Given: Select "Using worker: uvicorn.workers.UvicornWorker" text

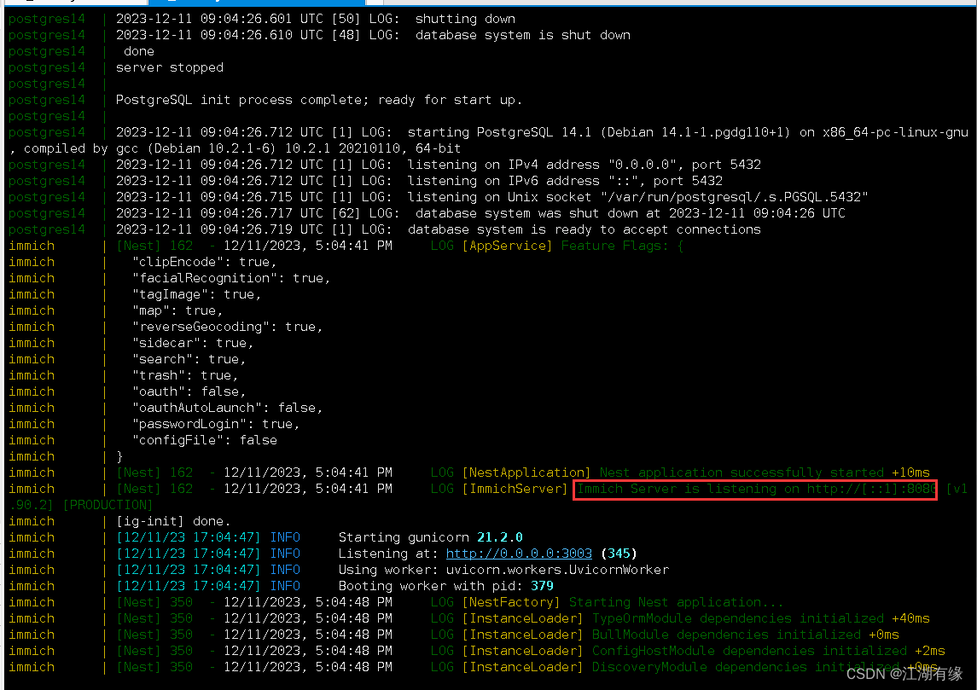Looking at the screenshot, I should point(503,569).
